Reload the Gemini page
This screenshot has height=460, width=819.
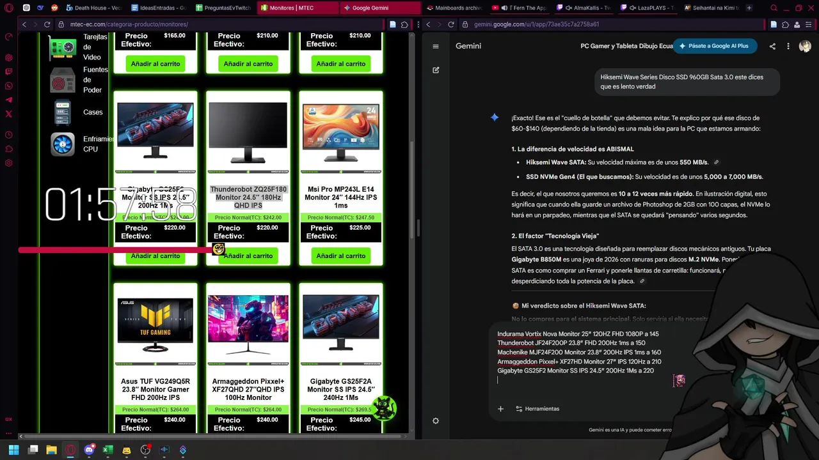click(450, 24)
